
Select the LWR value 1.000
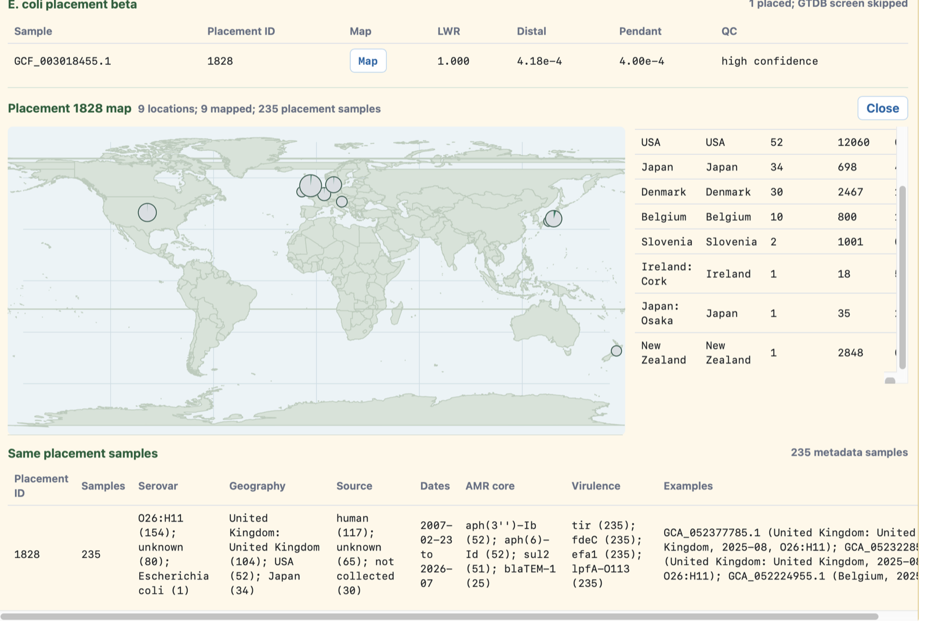(x=453, y=61)
